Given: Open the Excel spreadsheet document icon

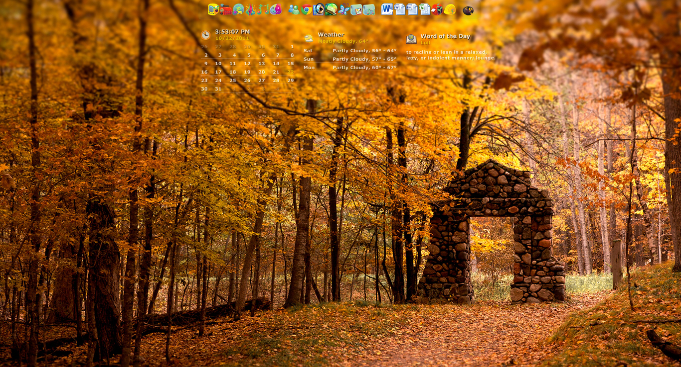Looking at the screenshot, I should (x=424, y=9).
